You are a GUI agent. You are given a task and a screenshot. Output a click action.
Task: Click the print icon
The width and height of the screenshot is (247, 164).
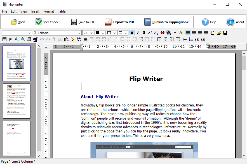tap(29, 39)
